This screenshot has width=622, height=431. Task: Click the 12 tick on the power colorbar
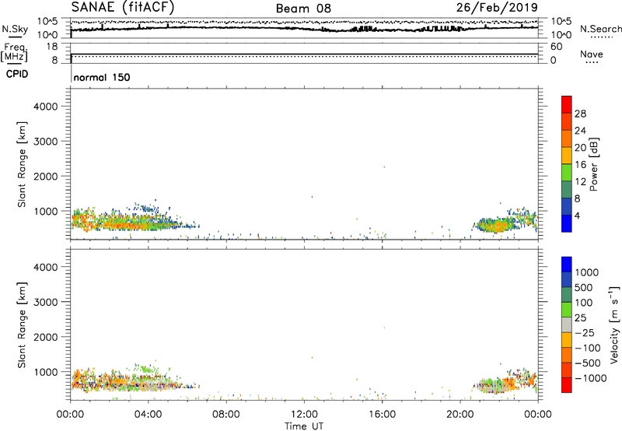580,182
